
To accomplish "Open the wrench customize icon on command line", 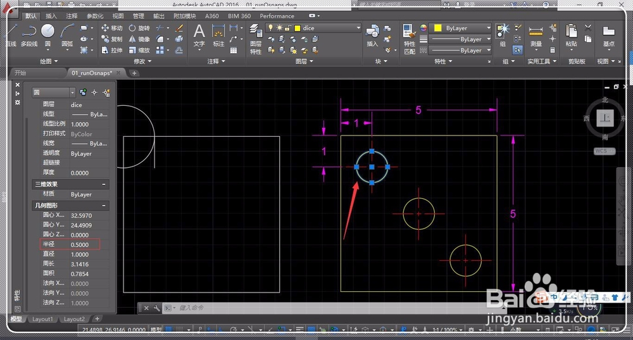I will click(x=156, y=308).
